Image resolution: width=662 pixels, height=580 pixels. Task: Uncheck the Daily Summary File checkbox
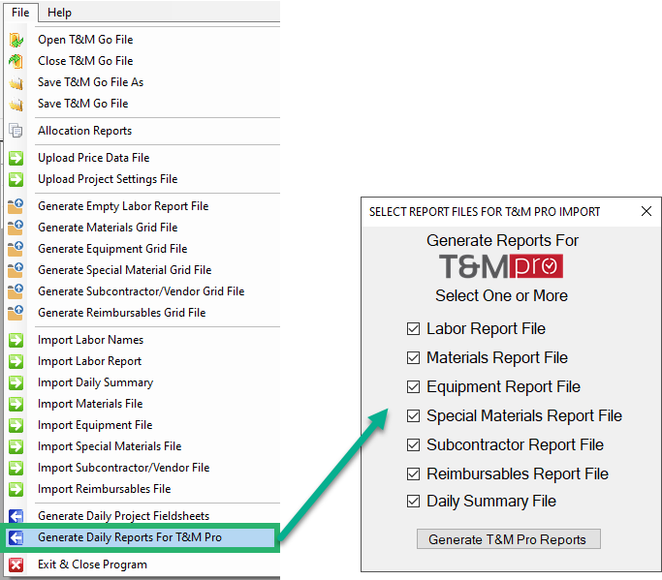coord(413,502)
